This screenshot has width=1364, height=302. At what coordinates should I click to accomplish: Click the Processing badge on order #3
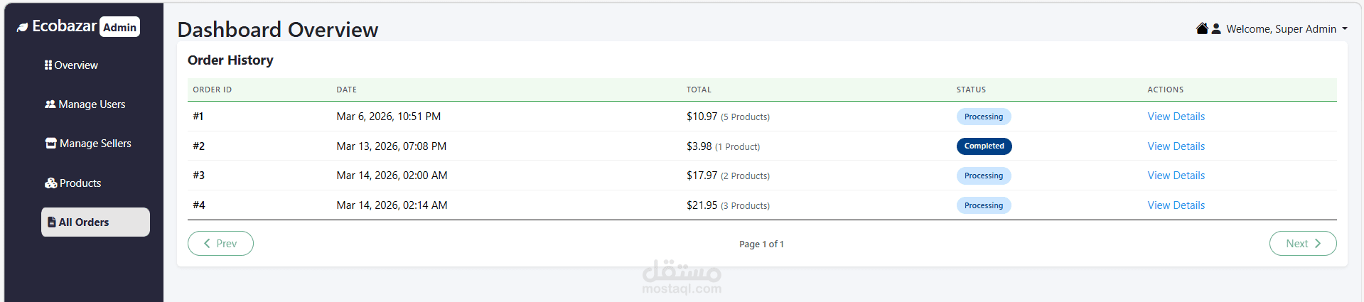click(x=983, y=176)
